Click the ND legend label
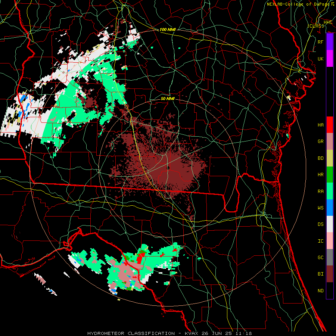This screenshot has height=336, width=336. 320,291
